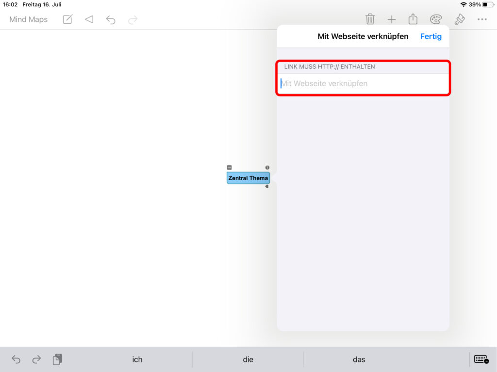Tap the edit note pencil icon
This screenshot has height=372, width=497.
coord(67,19)
